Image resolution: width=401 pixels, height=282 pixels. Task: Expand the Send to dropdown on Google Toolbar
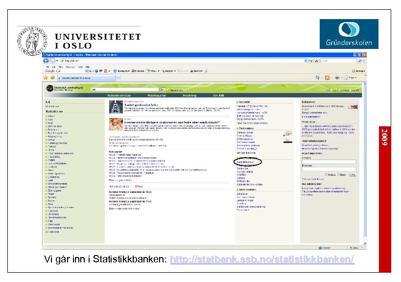pos(195,70)
